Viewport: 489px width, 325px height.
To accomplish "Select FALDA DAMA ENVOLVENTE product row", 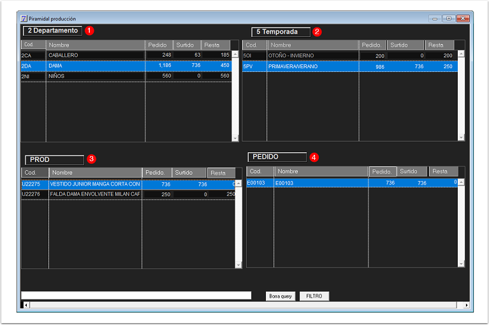I will [128, 194].
